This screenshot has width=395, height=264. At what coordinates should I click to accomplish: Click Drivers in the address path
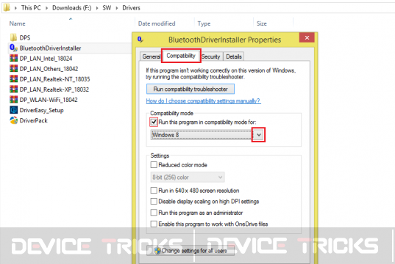131,8
